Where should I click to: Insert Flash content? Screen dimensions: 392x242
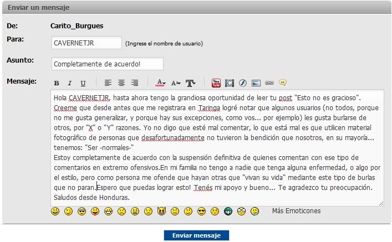(243, 83)
